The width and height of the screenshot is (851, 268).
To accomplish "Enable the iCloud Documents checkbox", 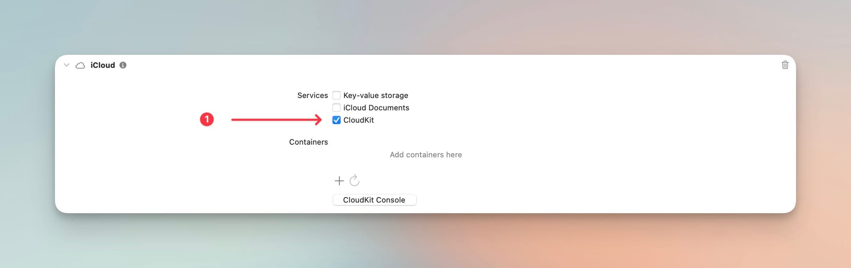I will coord(337,107).
